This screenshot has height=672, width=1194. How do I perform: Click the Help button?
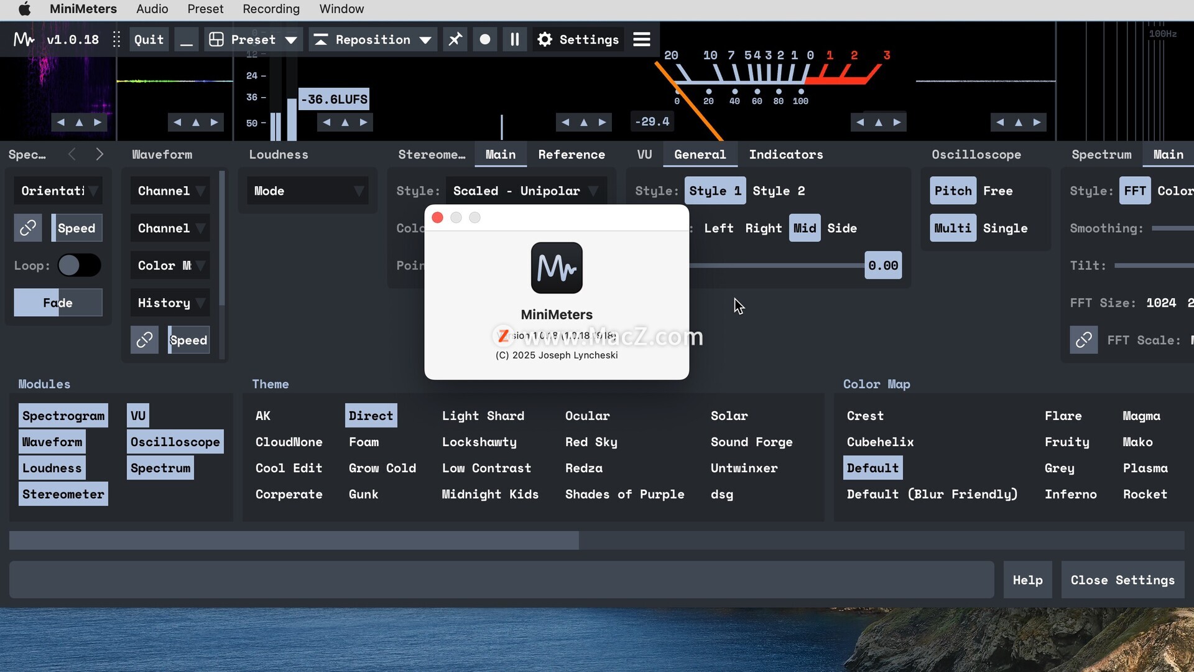pos(1027,580)
